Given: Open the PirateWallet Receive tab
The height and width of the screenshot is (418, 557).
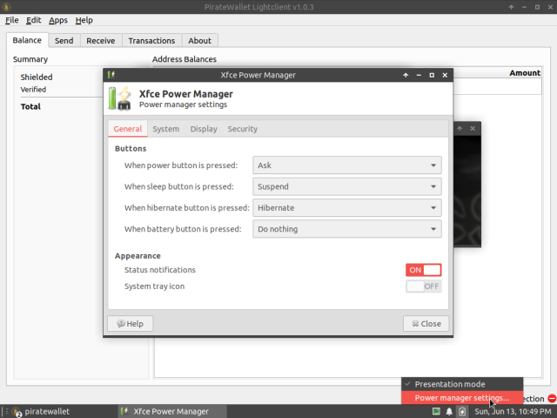Looking at the screenshot, I should 101,41.
